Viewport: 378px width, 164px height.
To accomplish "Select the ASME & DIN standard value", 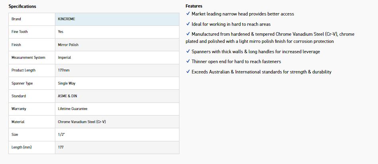I will click(x=67, y=96).
